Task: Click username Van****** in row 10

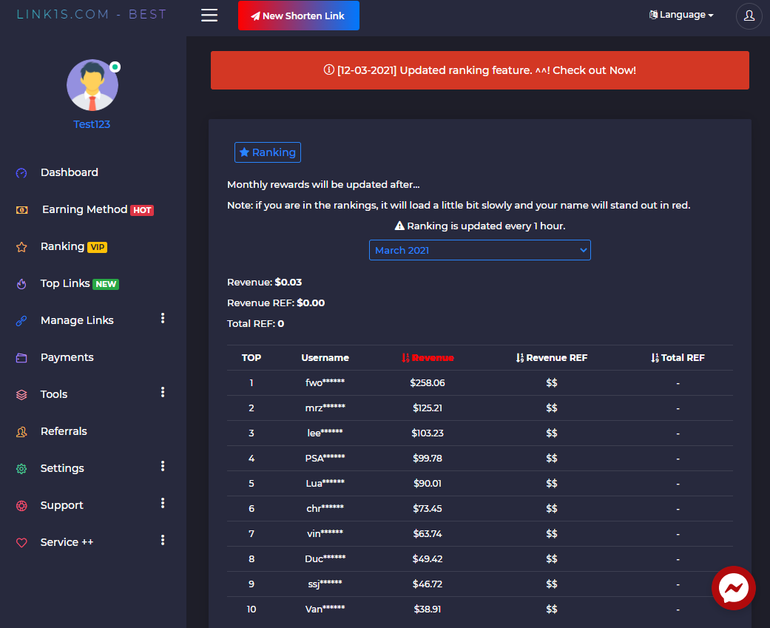Action: [325, 609]
